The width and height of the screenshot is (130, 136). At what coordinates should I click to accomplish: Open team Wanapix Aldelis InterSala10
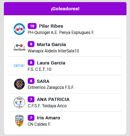point(53,51)
